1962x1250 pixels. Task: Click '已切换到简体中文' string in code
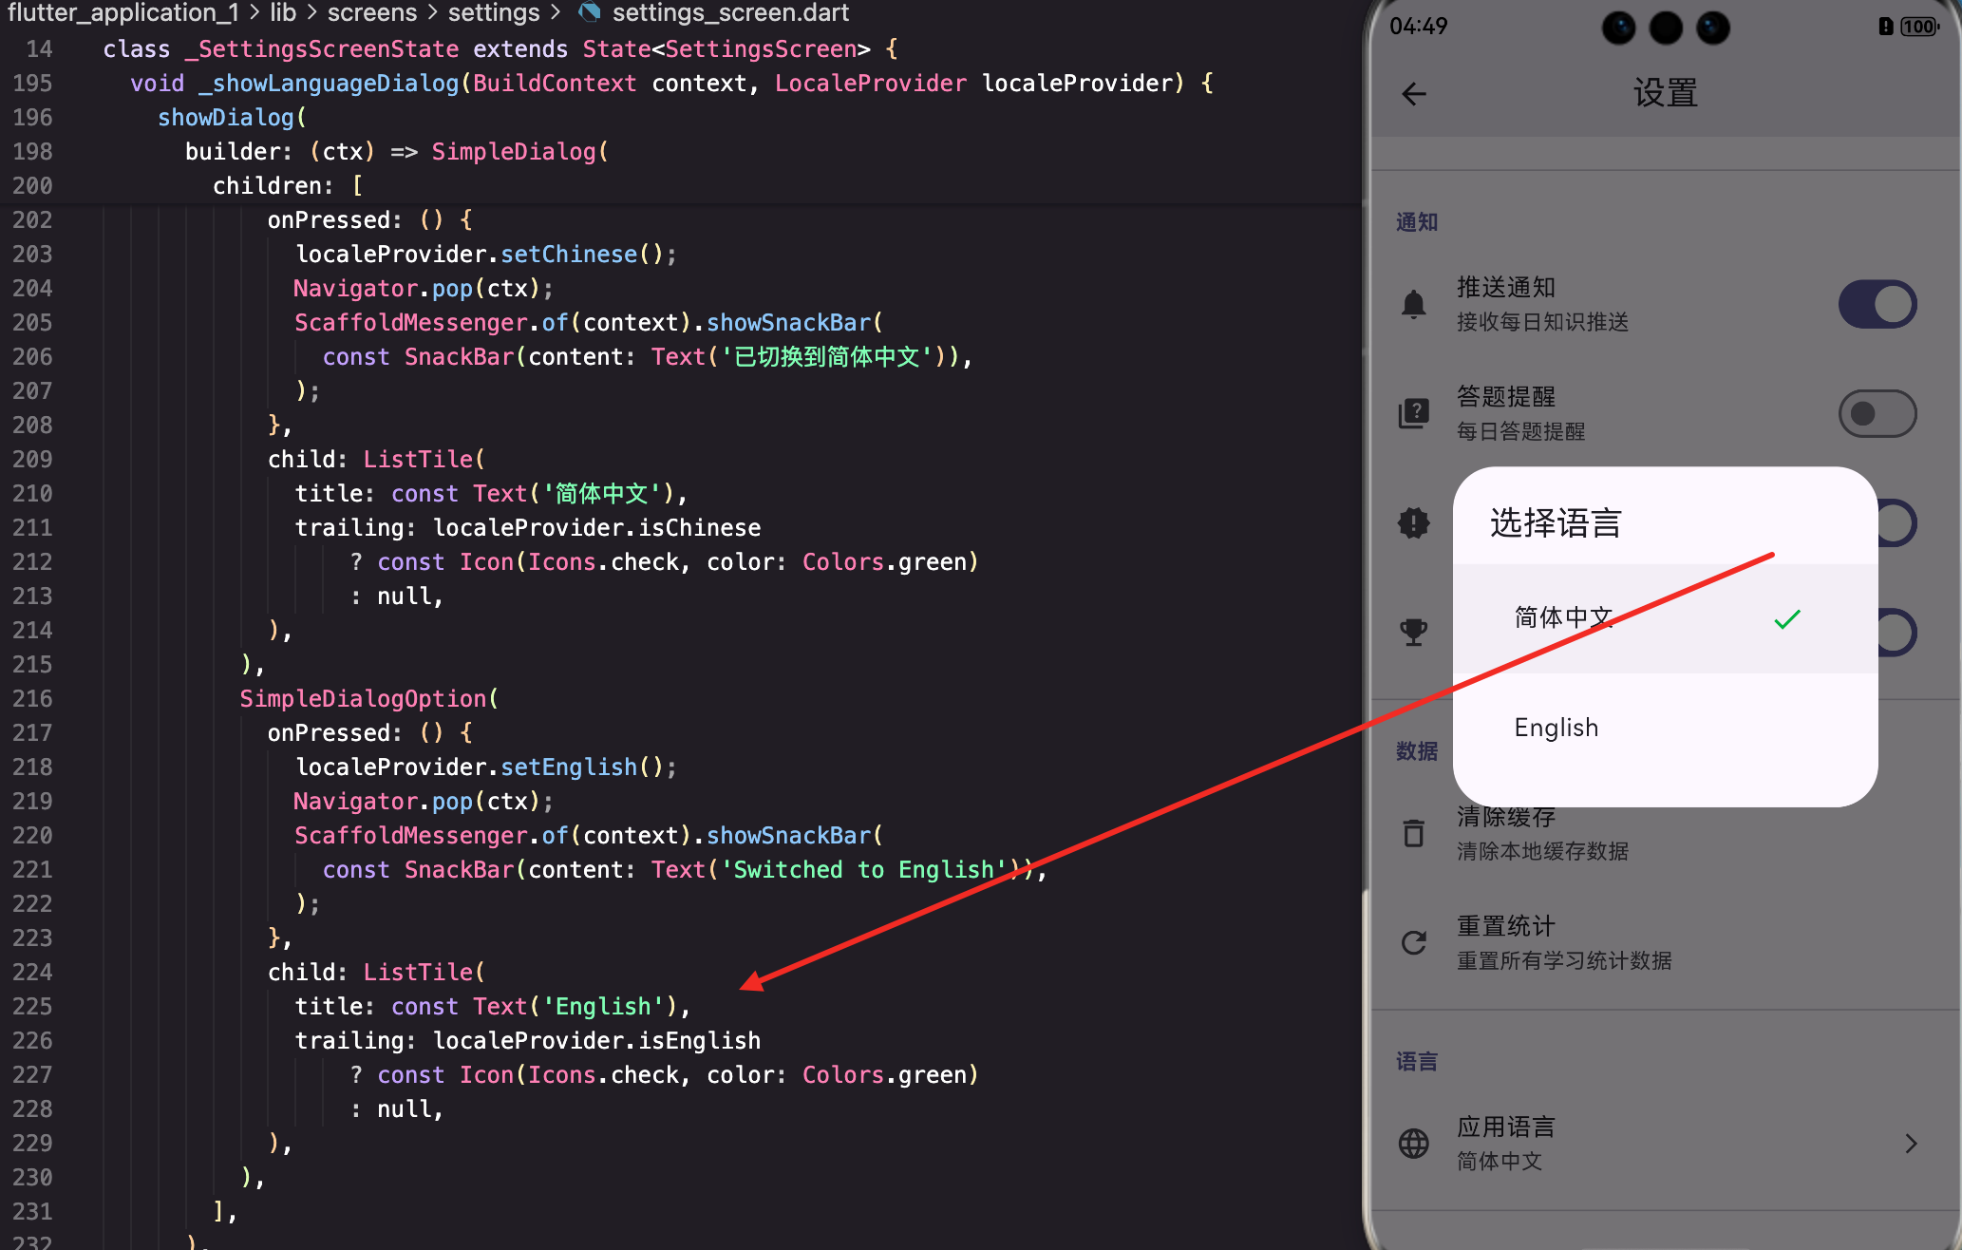click(828, 356)
